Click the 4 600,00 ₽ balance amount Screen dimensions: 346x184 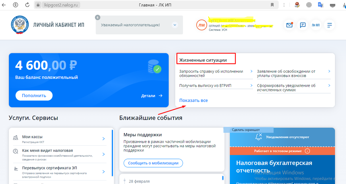tap(46, 65)
